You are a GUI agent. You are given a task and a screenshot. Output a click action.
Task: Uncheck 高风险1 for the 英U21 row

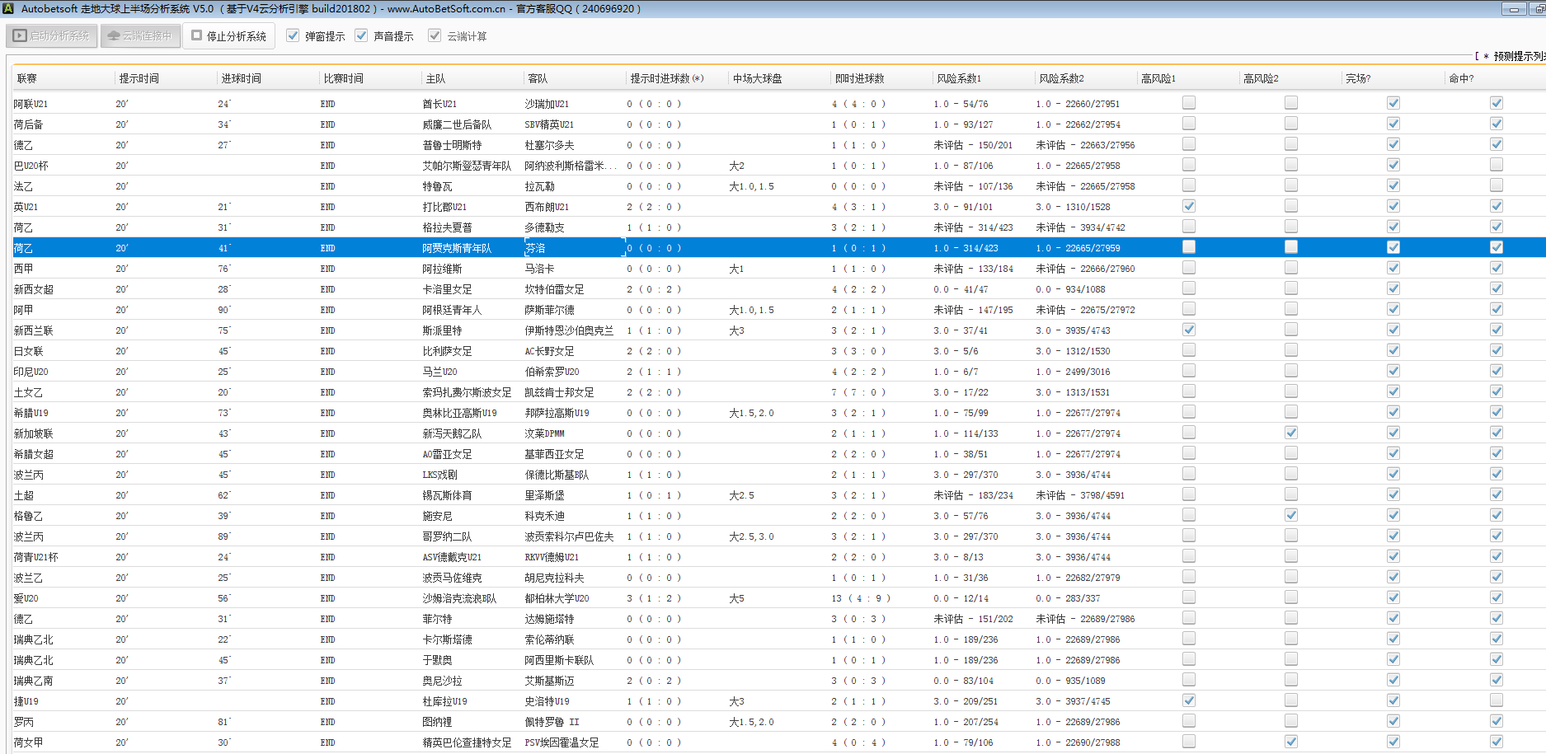pos(1188,206)
